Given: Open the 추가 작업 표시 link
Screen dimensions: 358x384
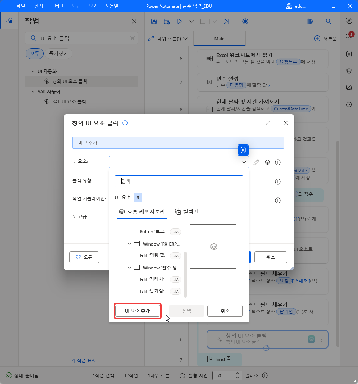Looking at the screenshot, I should 81,360.
